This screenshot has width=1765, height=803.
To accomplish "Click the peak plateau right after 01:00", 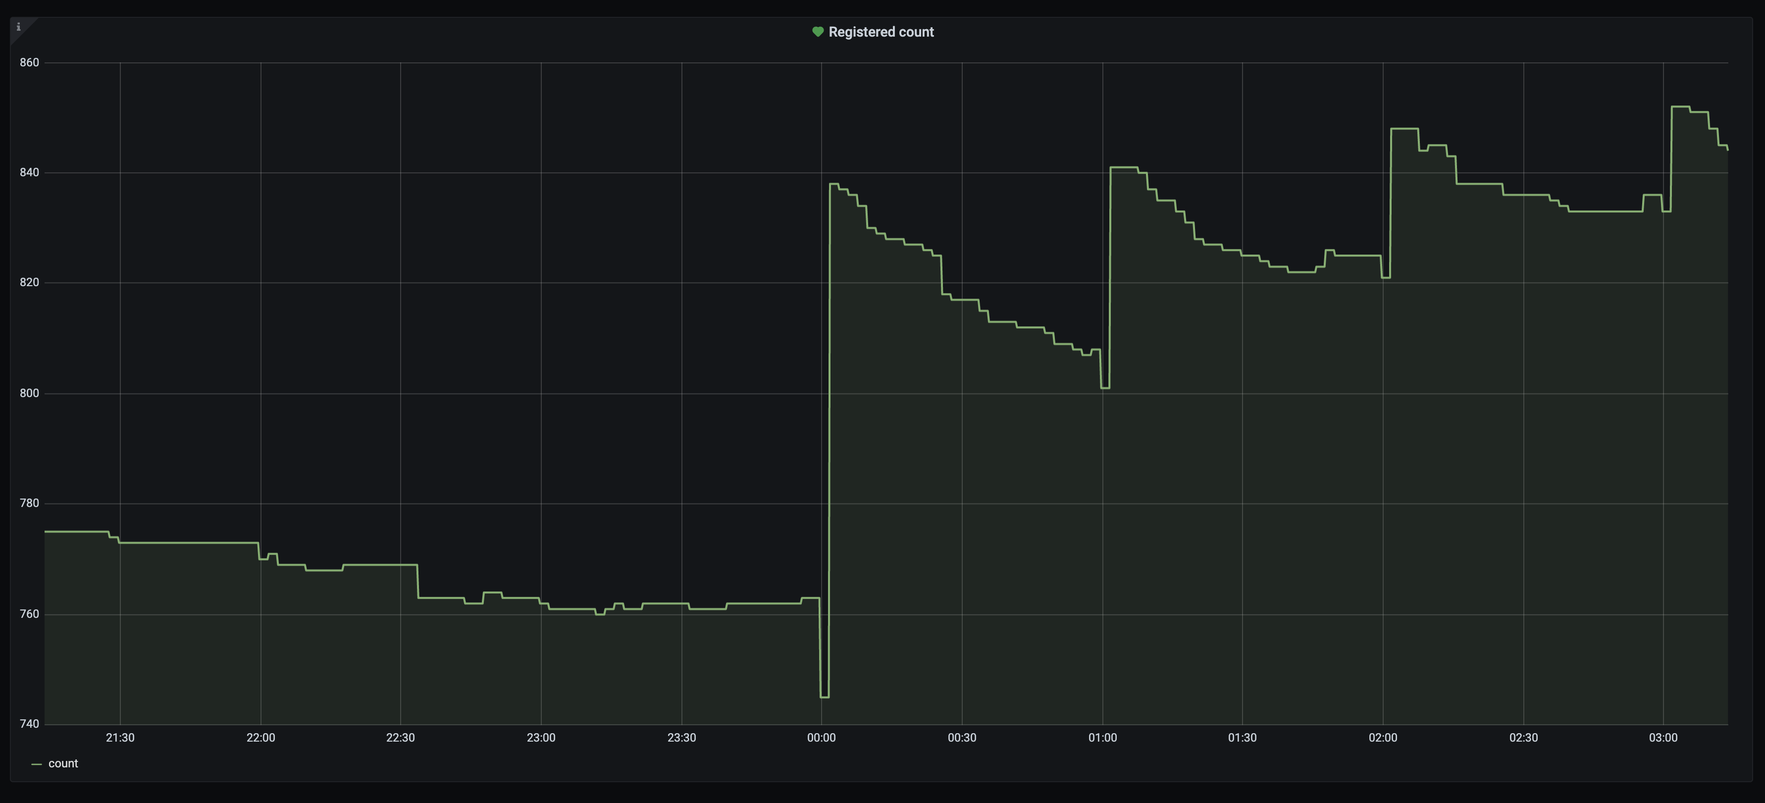I will (x=1124, y=167).
